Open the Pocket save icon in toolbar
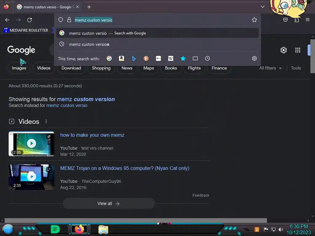The width and height of the screenshot is (315, 236). click(x=285, y=20)
